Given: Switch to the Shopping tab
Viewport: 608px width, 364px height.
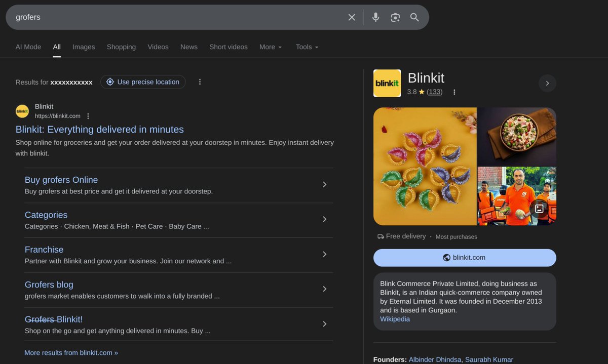Looking at the screenshot, I should tap(121, 47).
